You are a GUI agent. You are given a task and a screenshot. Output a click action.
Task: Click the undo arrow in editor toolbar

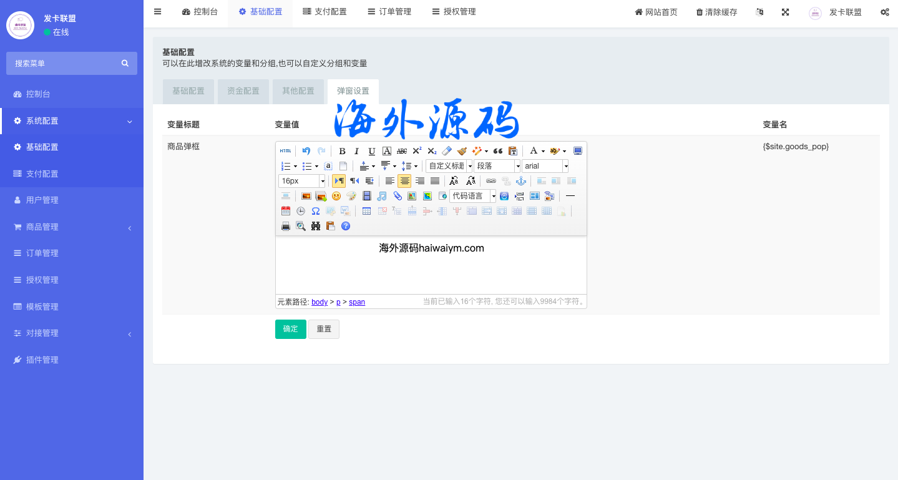306,151
